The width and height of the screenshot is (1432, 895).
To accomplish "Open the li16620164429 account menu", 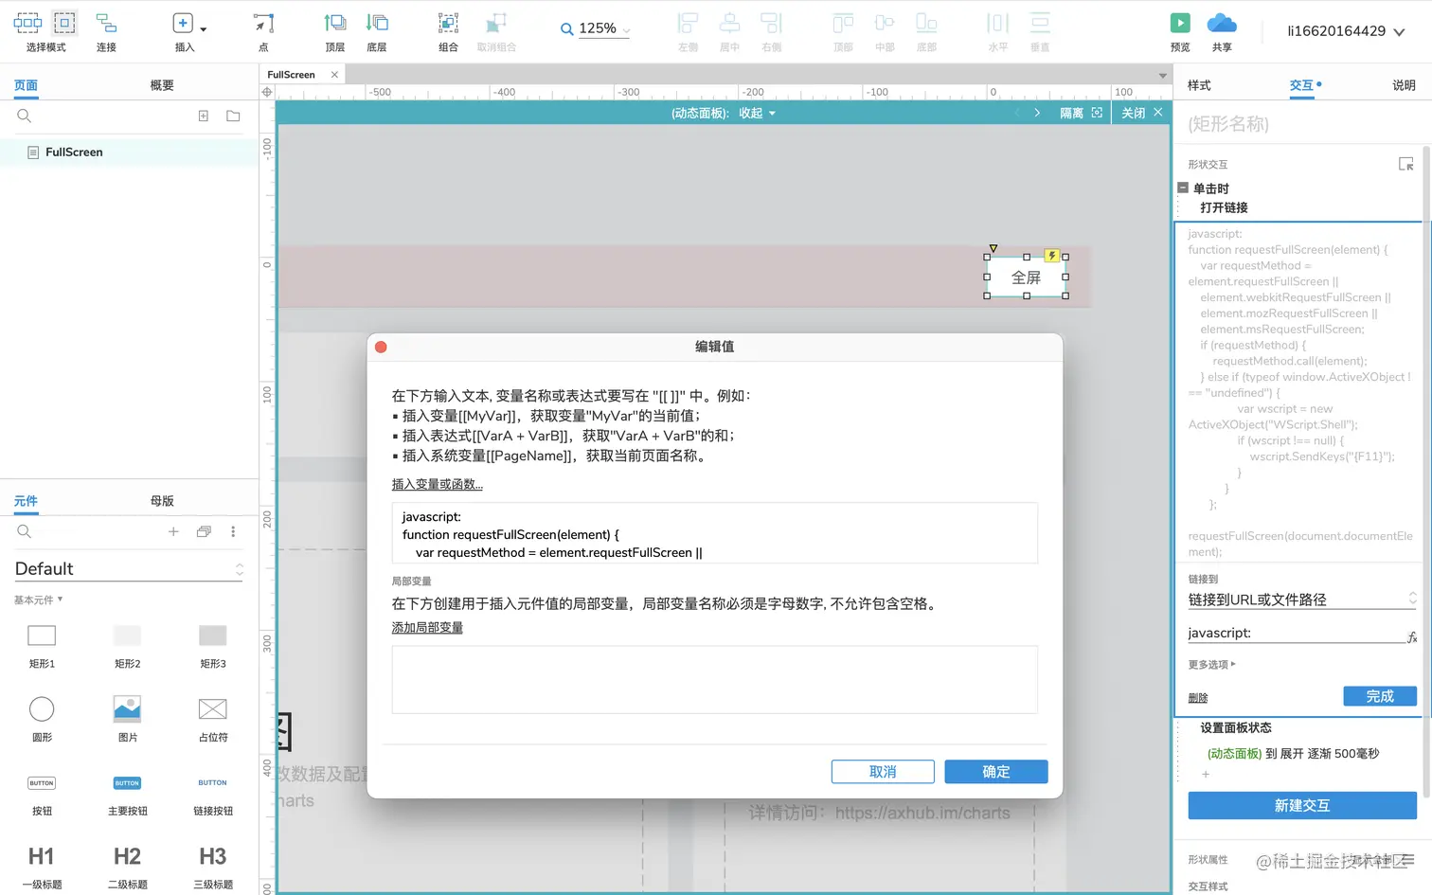I will [x=1346, y=31].
